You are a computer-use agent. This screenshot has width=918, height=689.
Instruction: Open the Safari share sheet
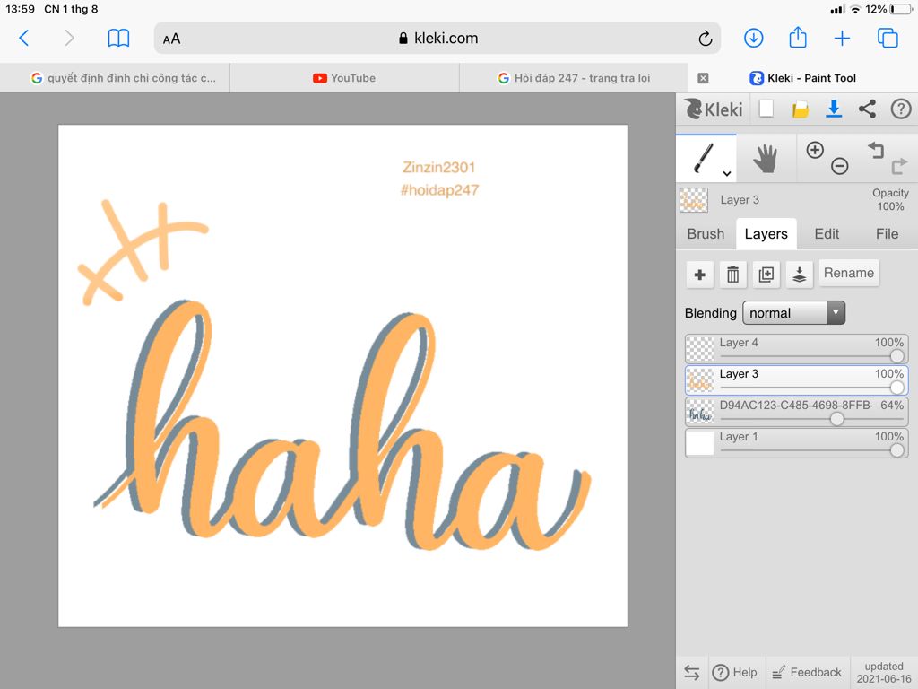(797, 38)
